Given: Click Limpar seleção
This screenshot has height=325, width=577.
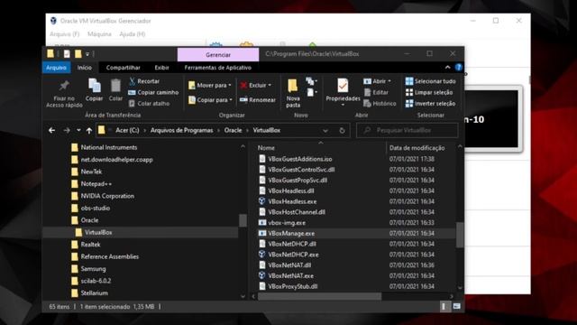Looking at the screenshot, I should click(429, 92).
